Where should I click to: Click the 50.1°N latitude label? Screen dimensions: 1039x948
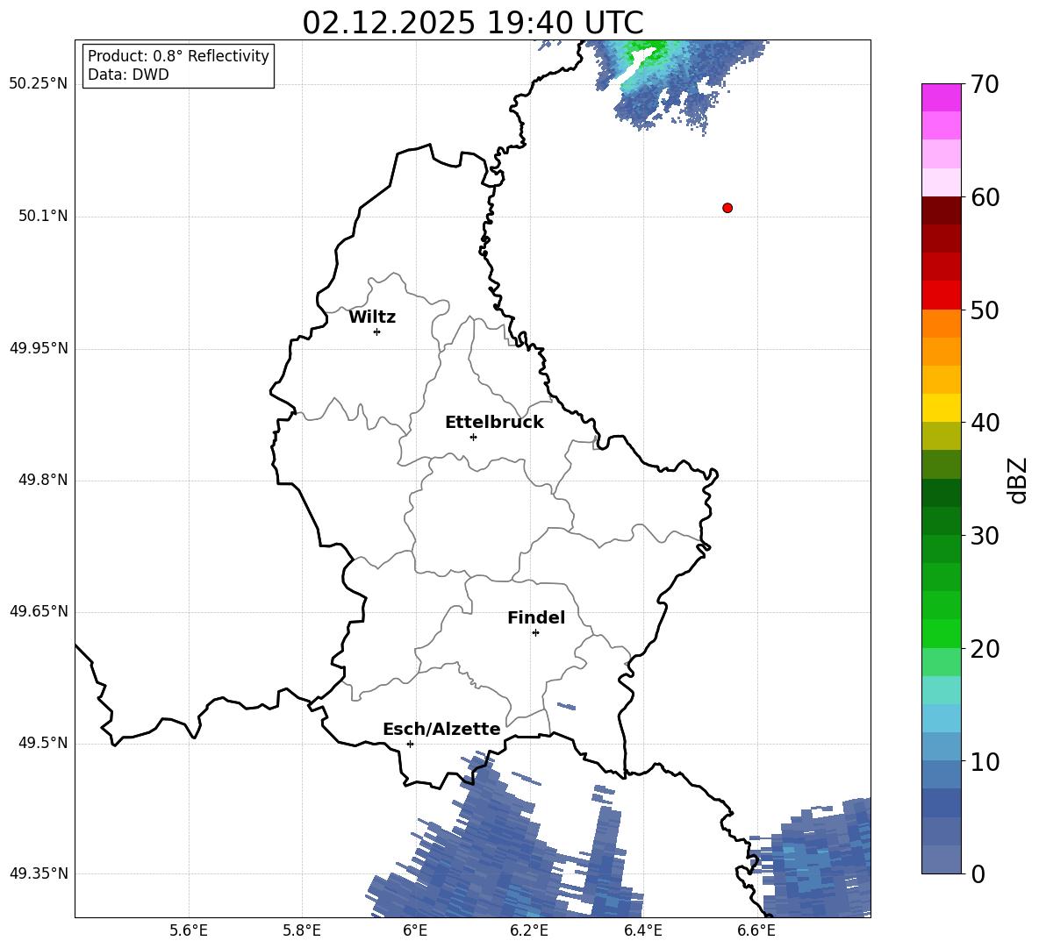[x=44, y=216]
